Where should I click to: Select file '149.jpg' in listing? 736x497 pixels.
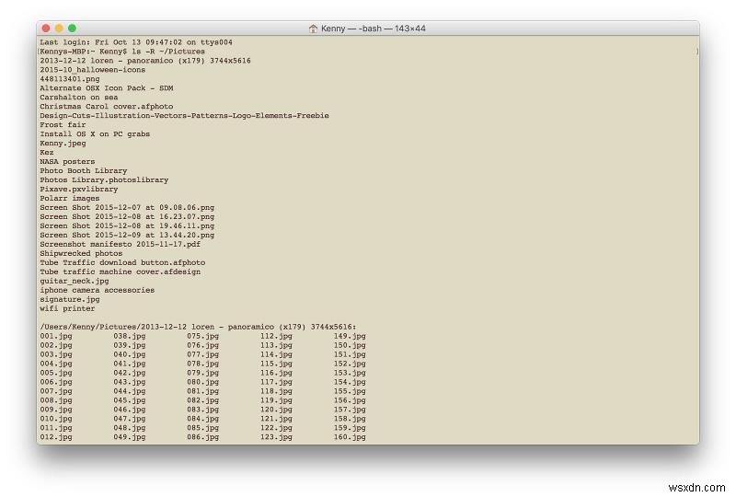(x=350, y=336)
